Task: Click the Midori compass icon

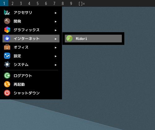Action: 69,38
